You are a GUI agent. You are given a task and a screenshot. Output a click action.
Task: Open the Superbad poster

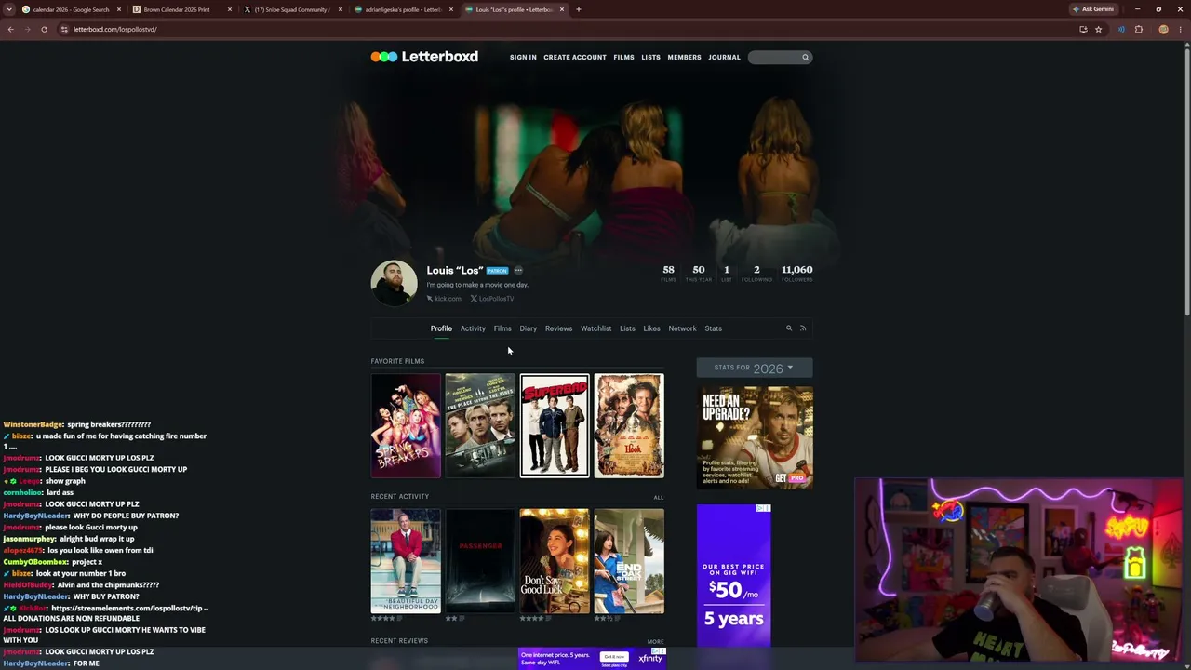[x=555, y=425]
